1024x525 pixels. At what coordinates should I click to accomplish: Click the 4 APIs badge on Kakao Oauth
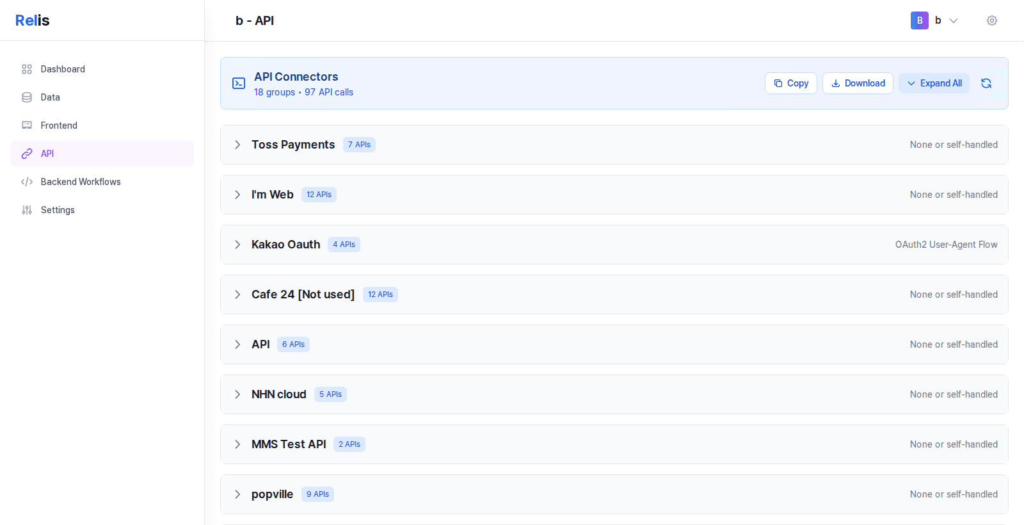coord(344,245)
